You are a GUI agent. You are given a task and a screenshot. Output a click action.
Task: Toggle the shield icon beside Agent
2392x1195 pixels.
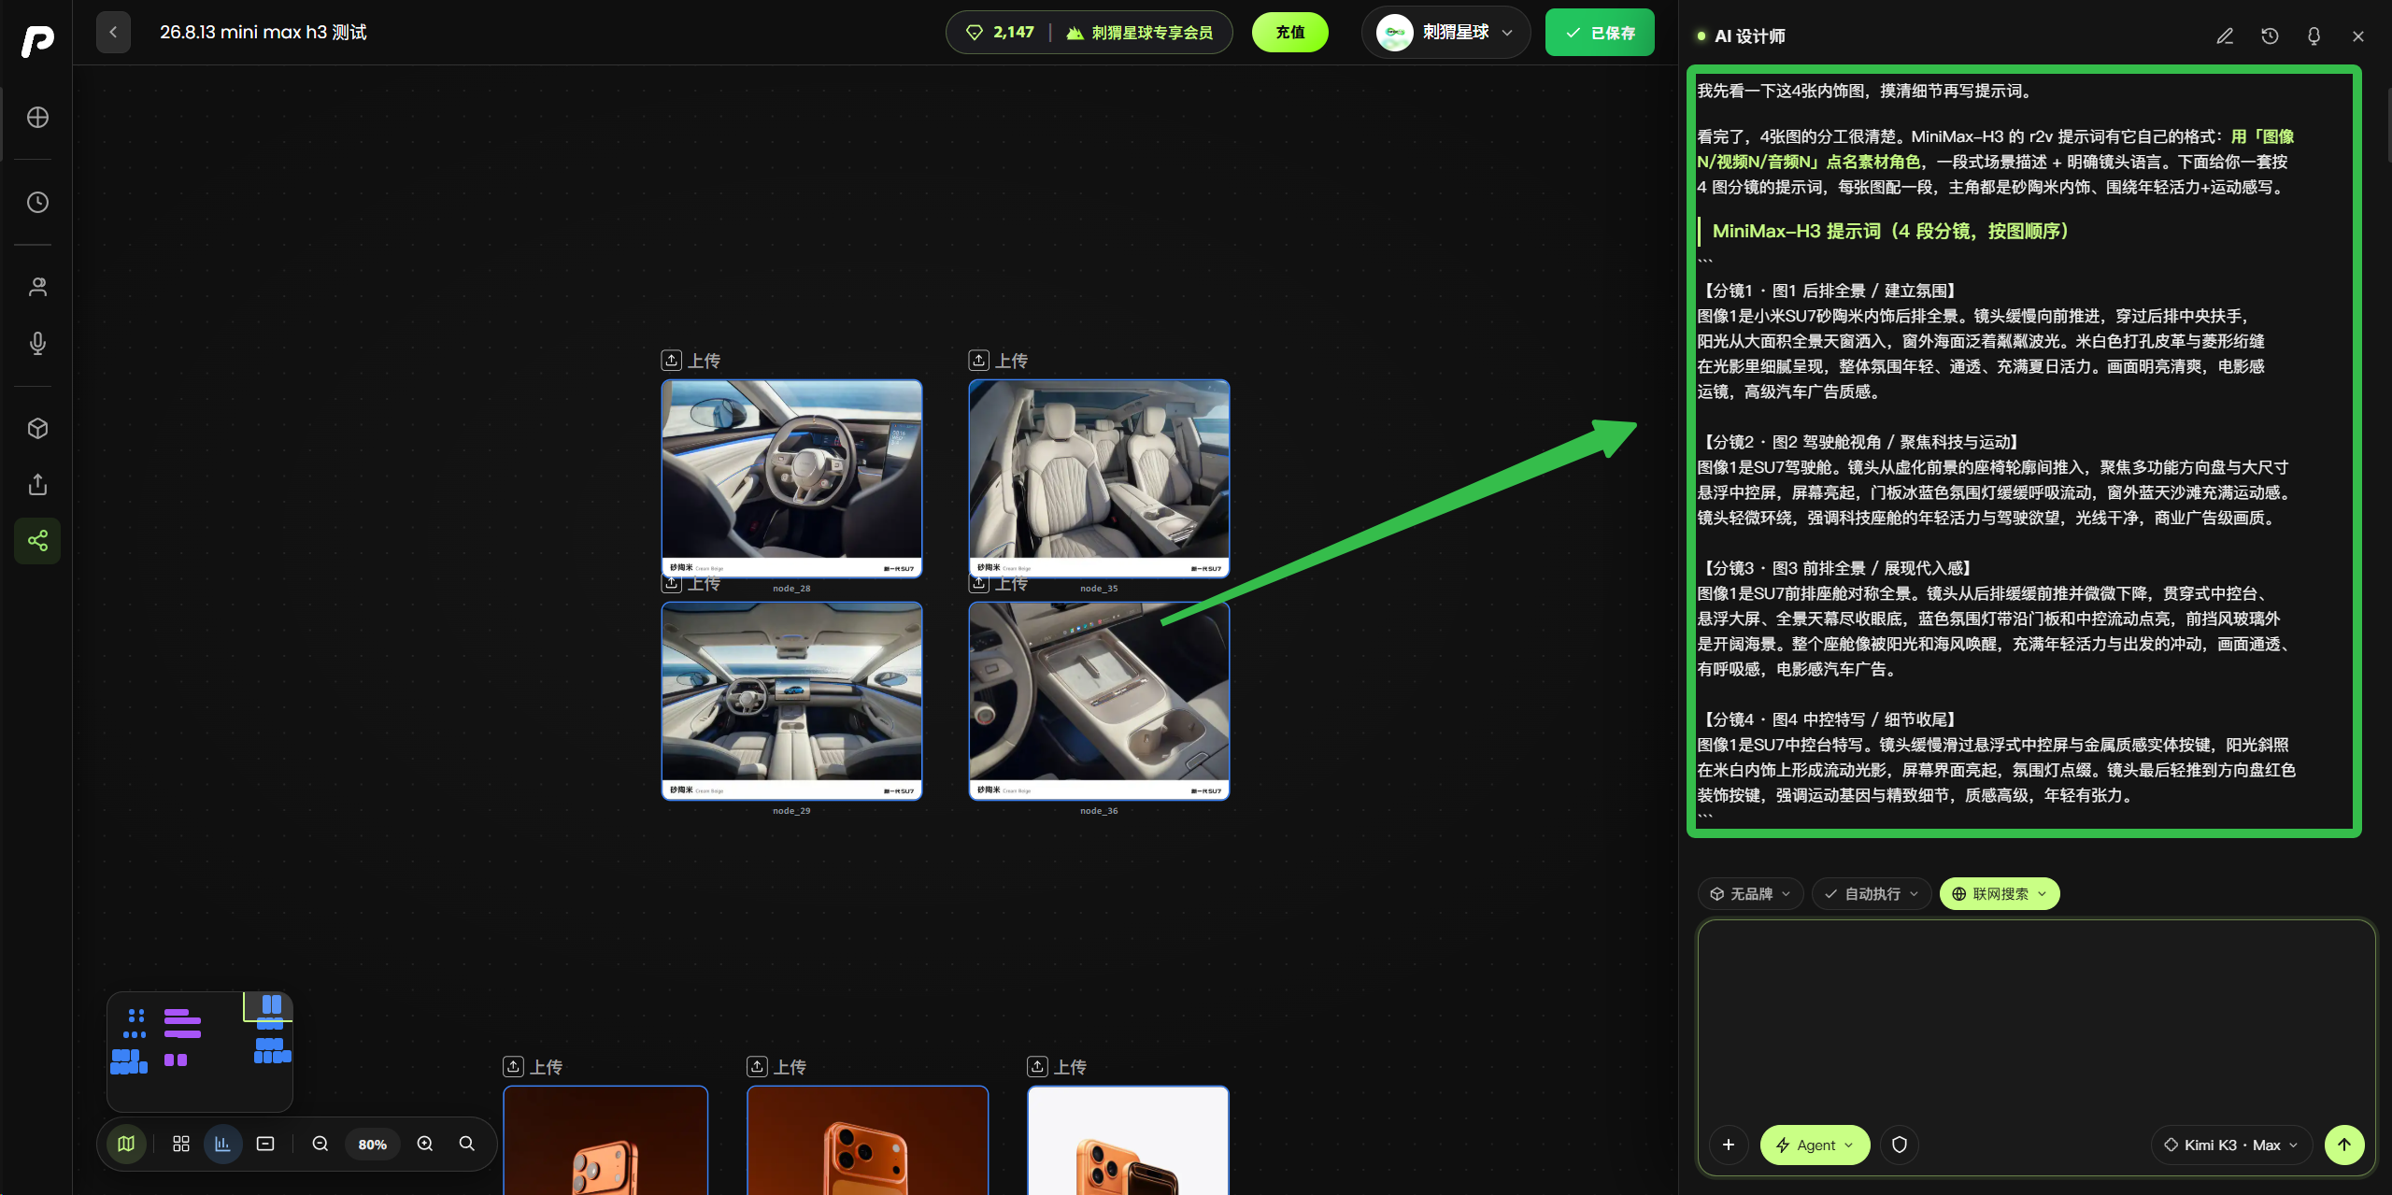pos(1900,1145)
